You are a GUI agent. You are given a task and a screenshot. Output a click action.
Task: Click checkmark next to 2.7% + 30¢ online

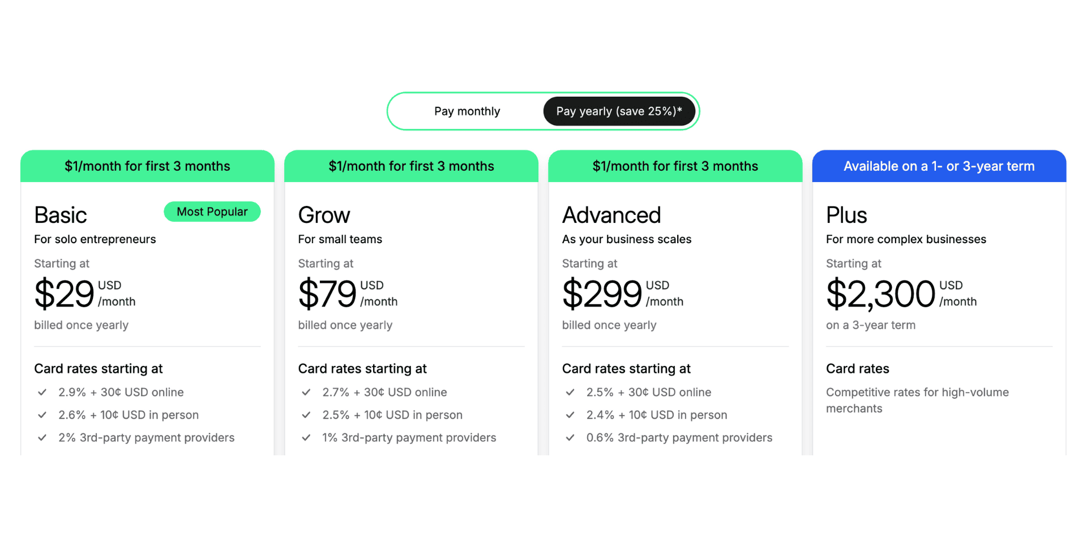[x=306, y=392]
